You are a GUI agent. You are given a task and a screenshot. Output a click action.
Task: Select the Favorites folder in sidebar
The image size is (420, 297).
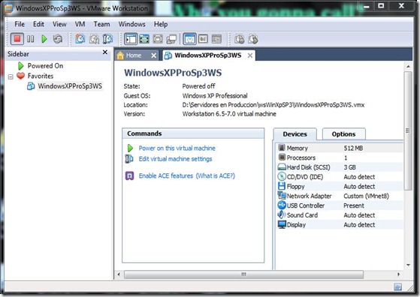pos(41,76)
